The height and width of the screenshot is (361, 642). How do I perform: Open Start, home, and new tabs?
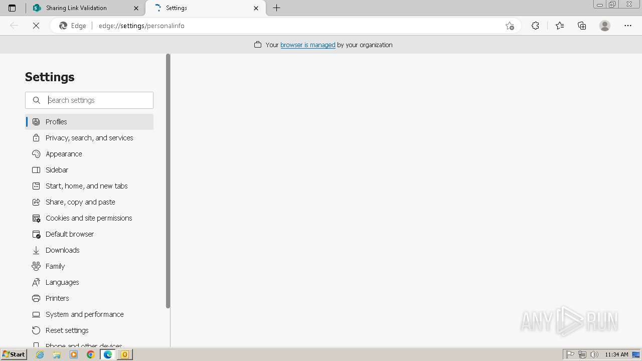(89, 186)
